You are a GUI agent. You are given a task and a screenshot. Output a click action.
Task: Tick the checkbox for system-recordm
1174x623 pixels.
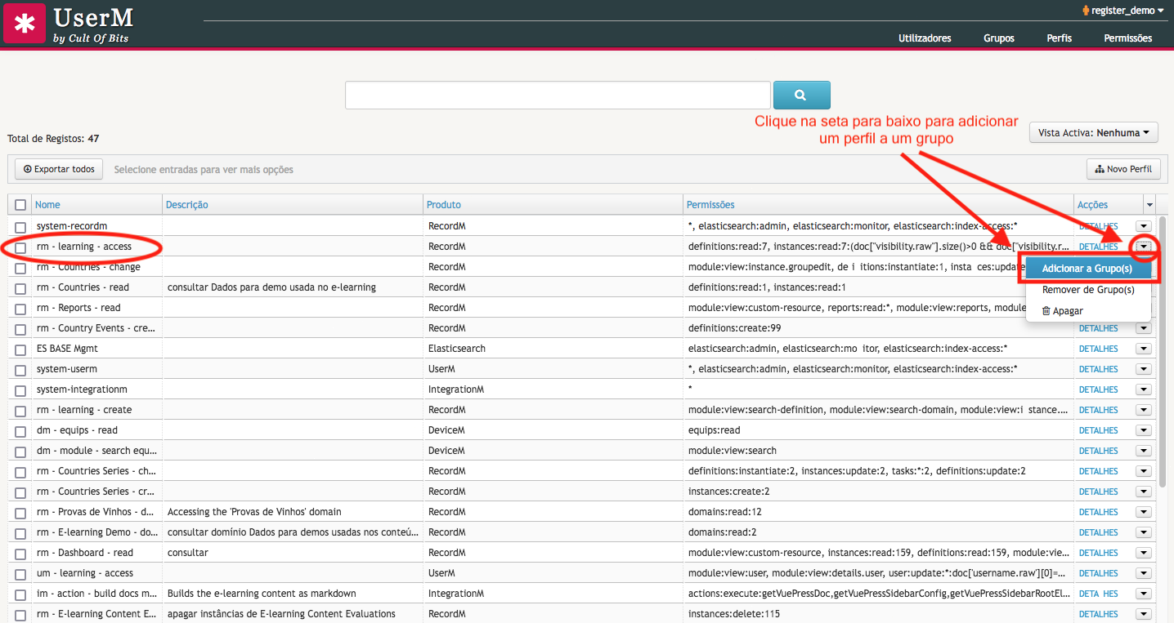[x=20, y=226]
